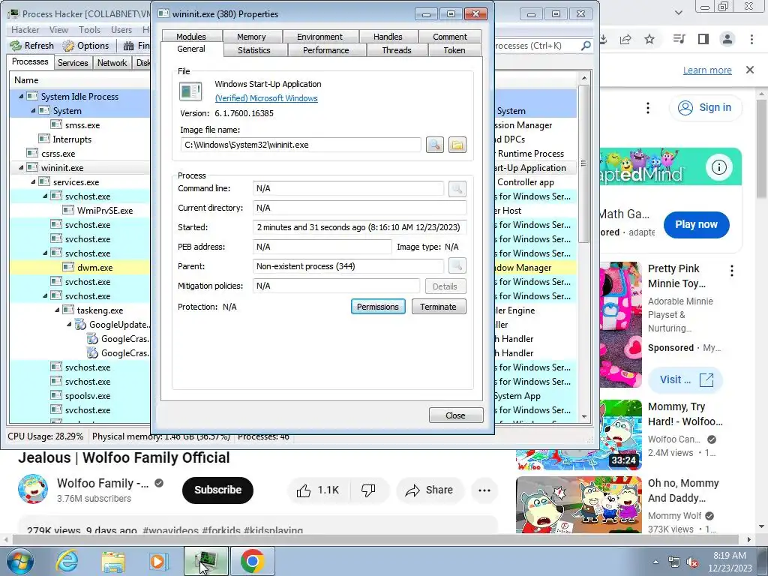Screen dimensions: 768x576
Task: Select the spoolsv.exe process row
Action: coord(79,396)
